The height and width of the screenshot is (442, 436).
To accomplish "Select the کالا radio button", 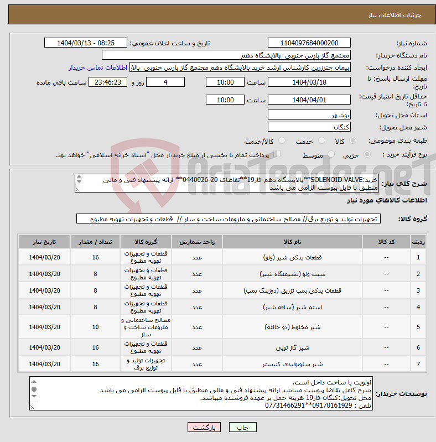I will [x=352, y=141].
